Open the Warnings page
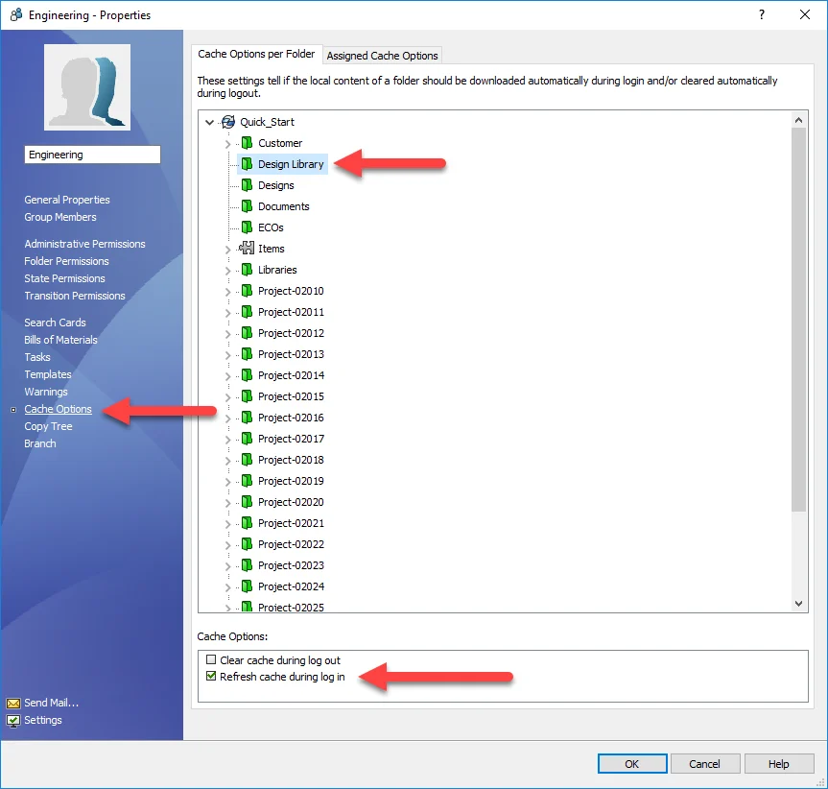828x789 pixels. [x=46, y=392]
